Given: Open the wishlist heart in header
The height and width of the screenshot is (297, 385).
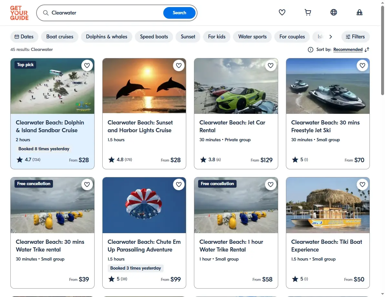Looking at the screenshot, I should (x=282, y=12).
